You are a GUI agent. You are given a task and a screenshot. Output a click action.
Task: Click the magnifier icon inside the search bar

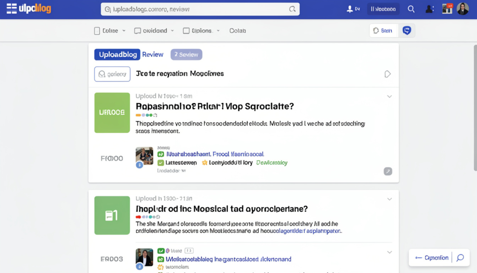coord(293,8)
